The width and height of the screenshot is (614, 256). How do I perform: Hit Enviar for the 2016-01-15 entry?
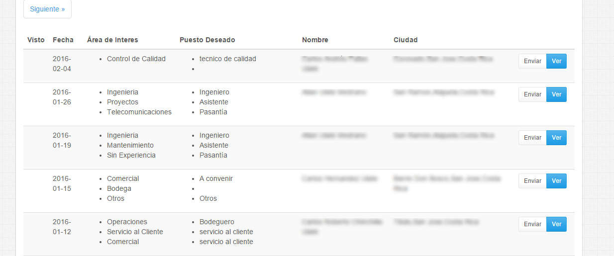pyautogui.click(x=532, y=181)
